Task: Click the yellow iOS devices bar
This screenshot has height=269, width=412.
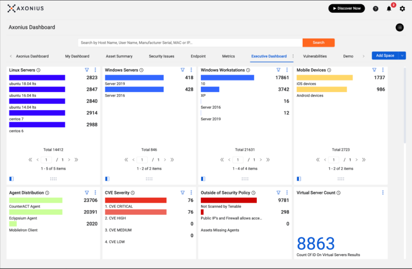Action: 325,78
